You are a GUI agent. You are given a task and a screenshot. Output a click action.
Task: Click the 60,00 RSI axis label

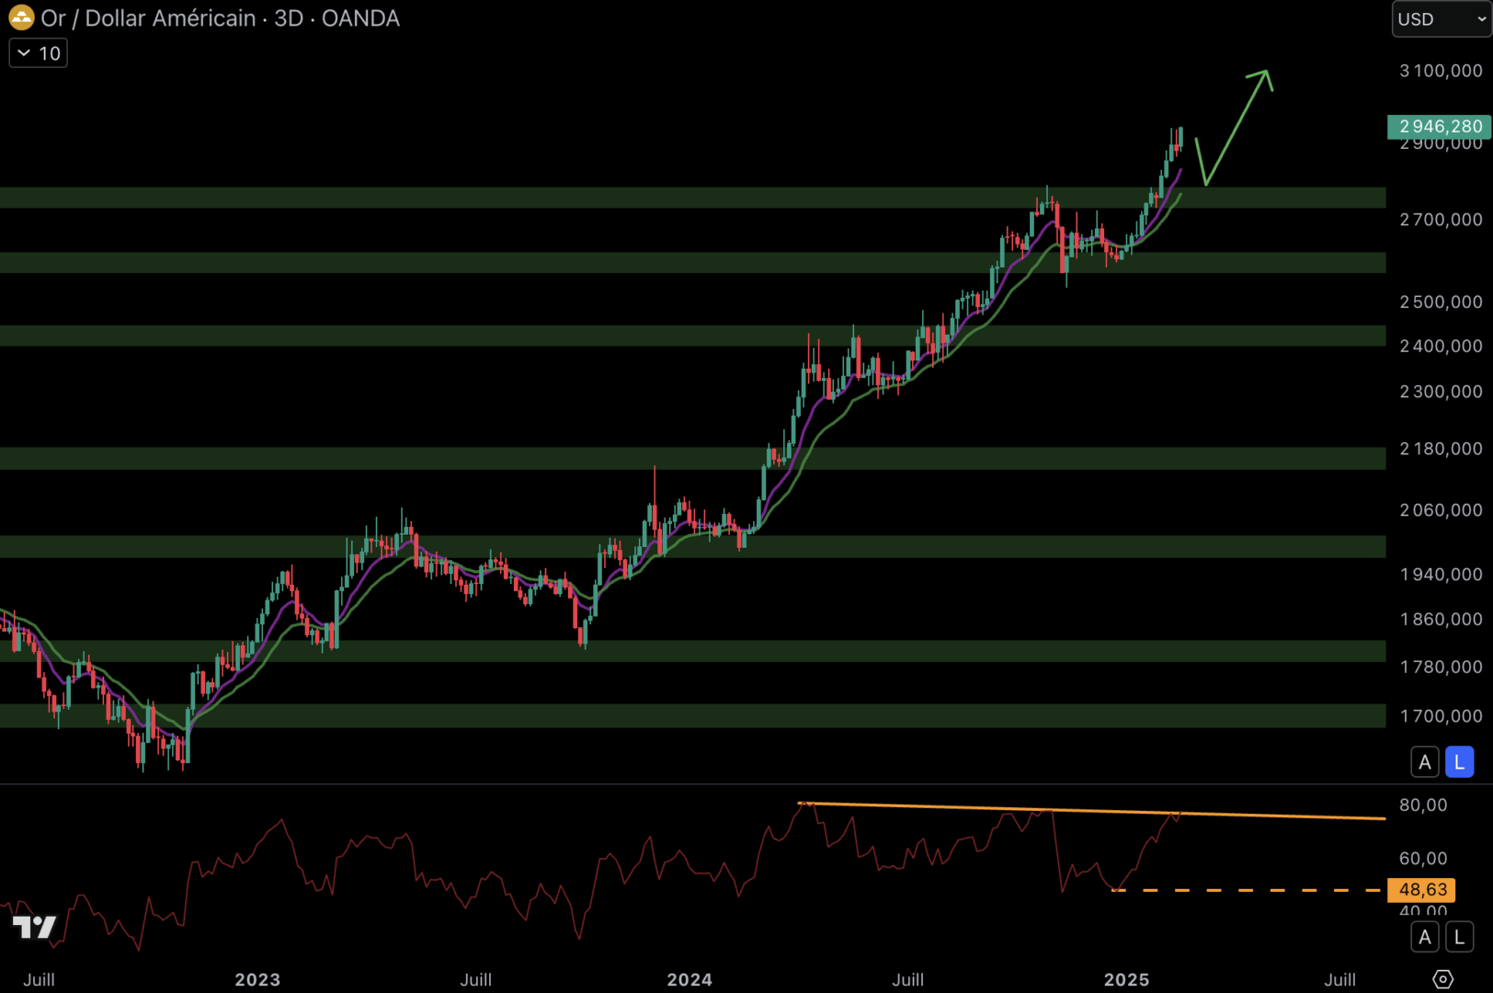click(1423, 859)
